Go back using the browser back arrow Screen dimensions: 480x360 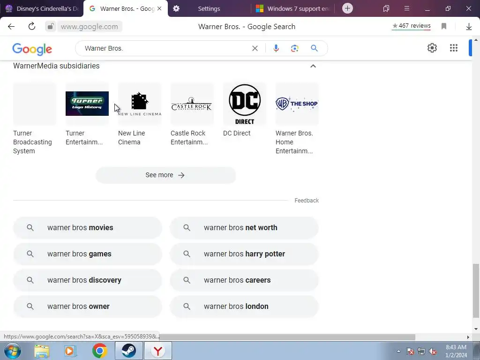tap(11, 27)
